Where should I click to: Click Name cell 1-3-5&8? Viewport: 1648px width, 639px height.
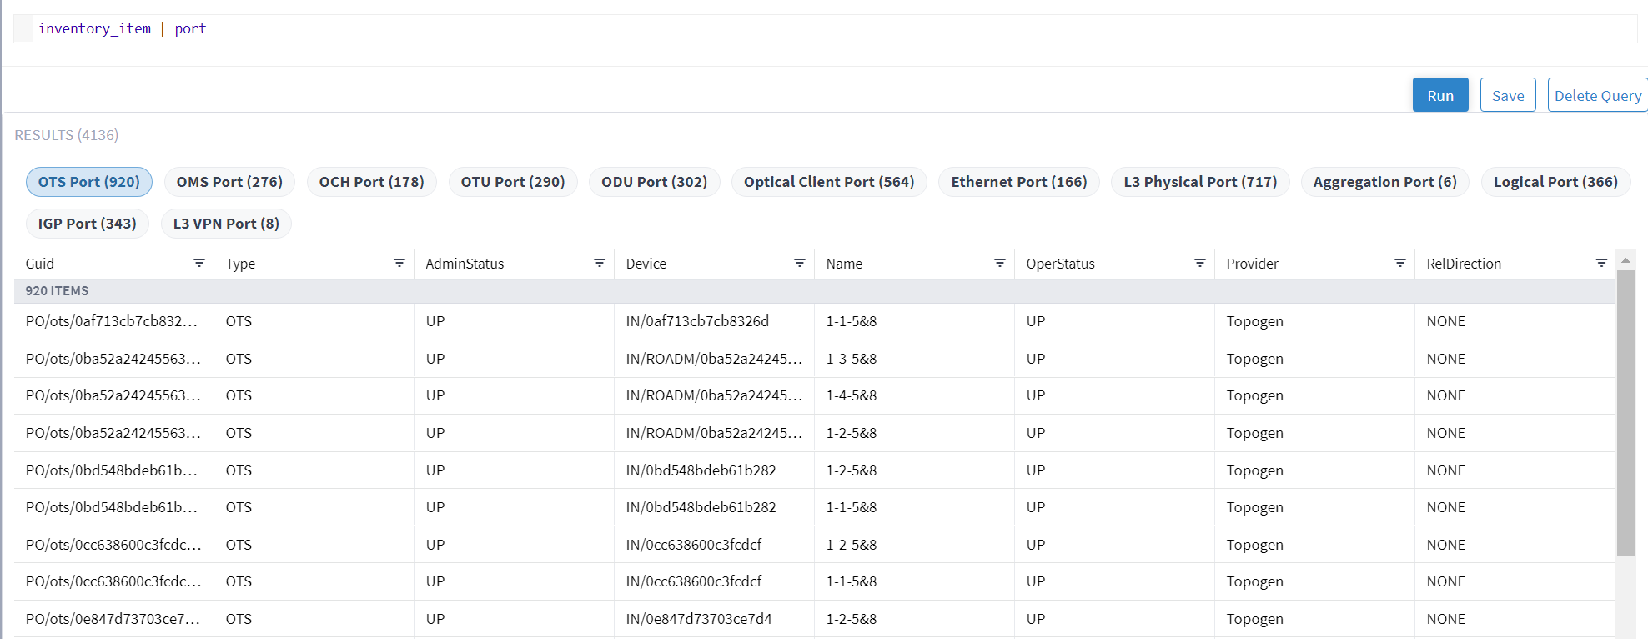point(914,359)
